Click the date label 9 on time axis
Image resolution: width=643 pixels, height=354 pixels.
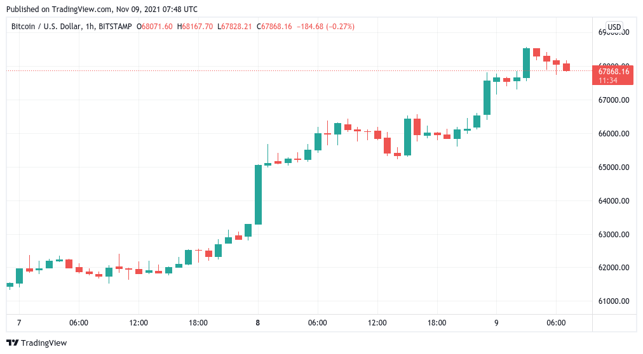coord(497,323)
